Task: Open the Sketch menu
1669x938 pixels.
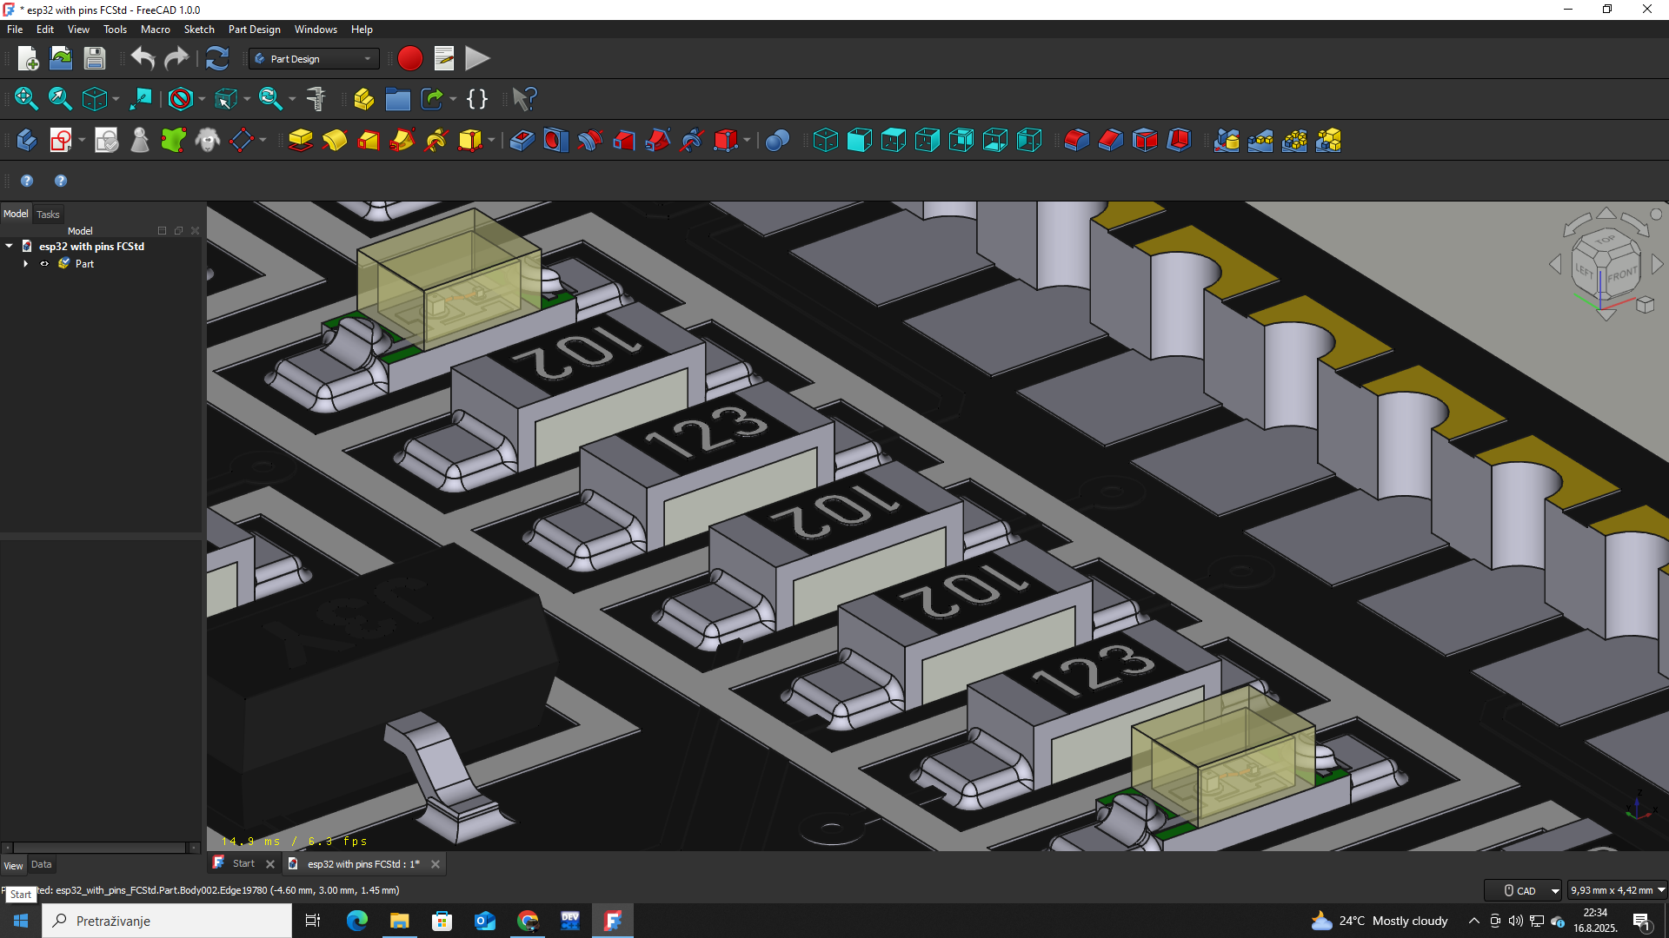Action: pyautogui.click(x=198, y=30)
